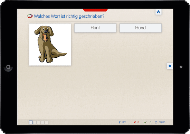190x134 pixels.
Task: Select the second progress square
Action: pos(35,122)
